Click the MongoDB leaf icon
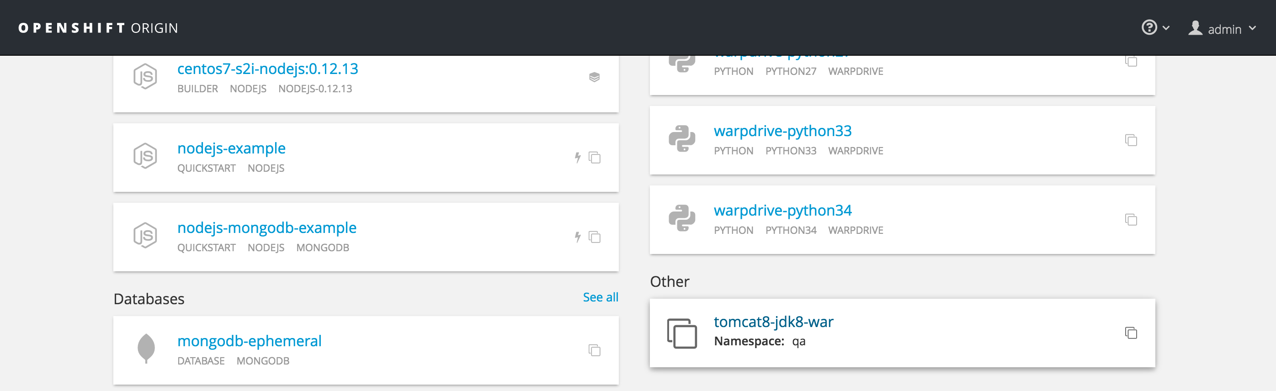 tap(146, 349)
